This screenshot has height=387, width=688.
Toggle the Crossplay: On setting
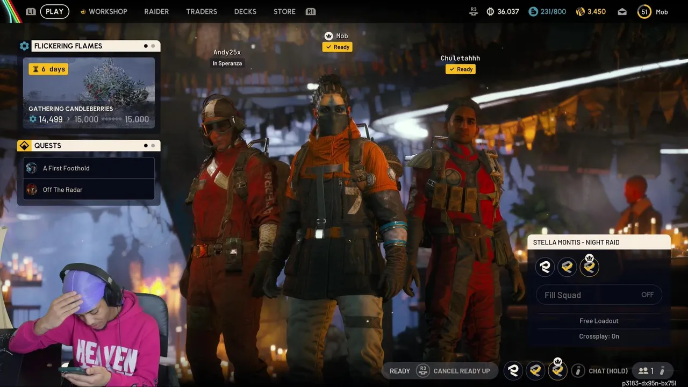pos(599,336)
